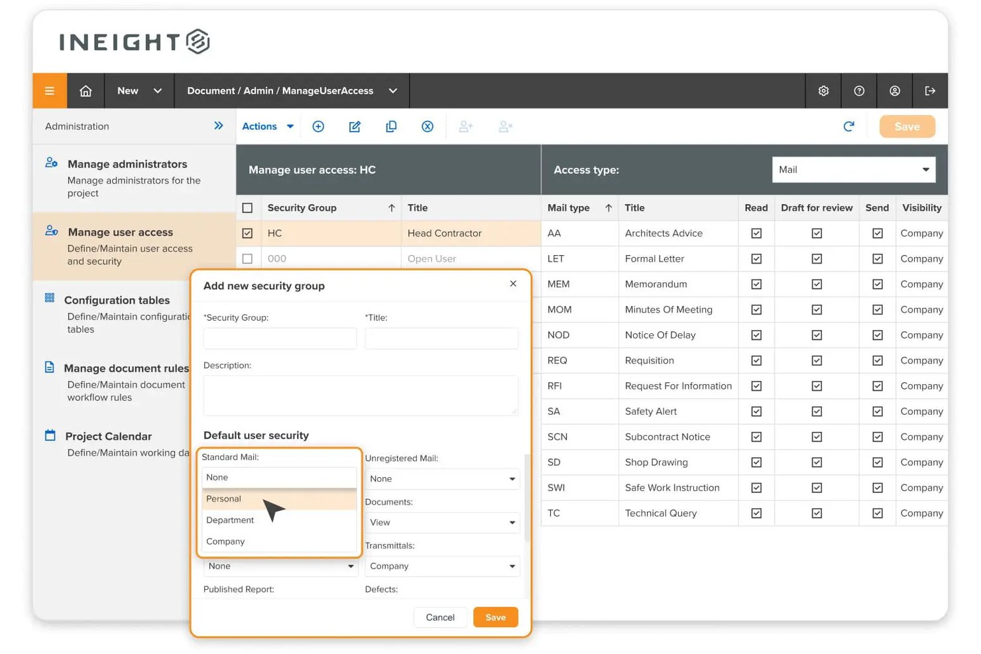Open Manage administrators section
This screenshot has width=981, height=654.
[134, 178]
